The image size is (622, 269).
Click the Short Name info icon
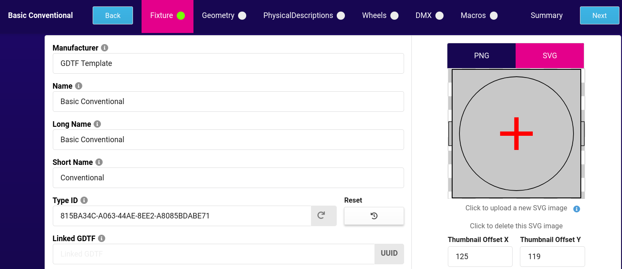[99, 162]
